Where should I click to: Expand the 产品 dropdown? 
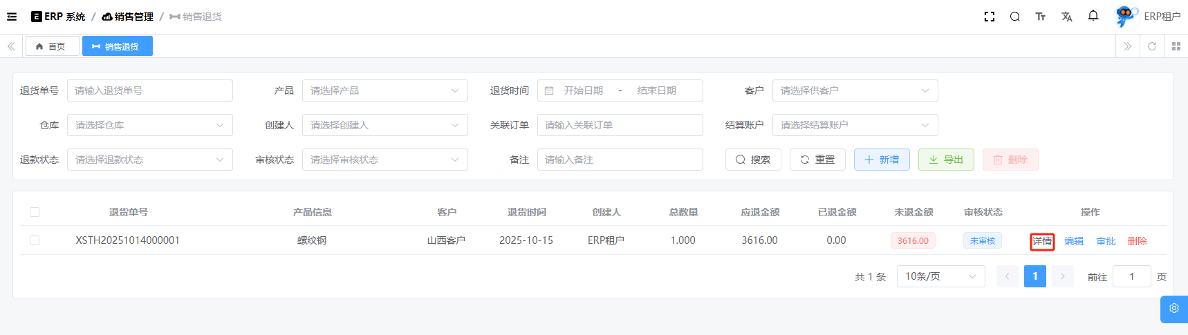[x=384, y=90]
